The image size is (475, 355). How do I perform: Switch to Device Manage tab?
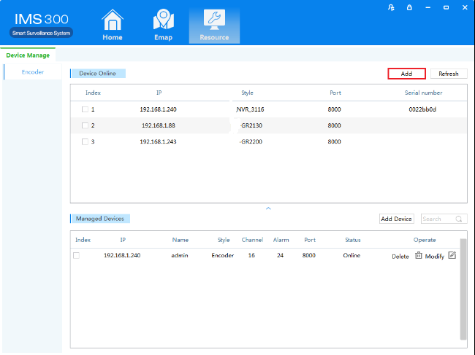[28, 55]
